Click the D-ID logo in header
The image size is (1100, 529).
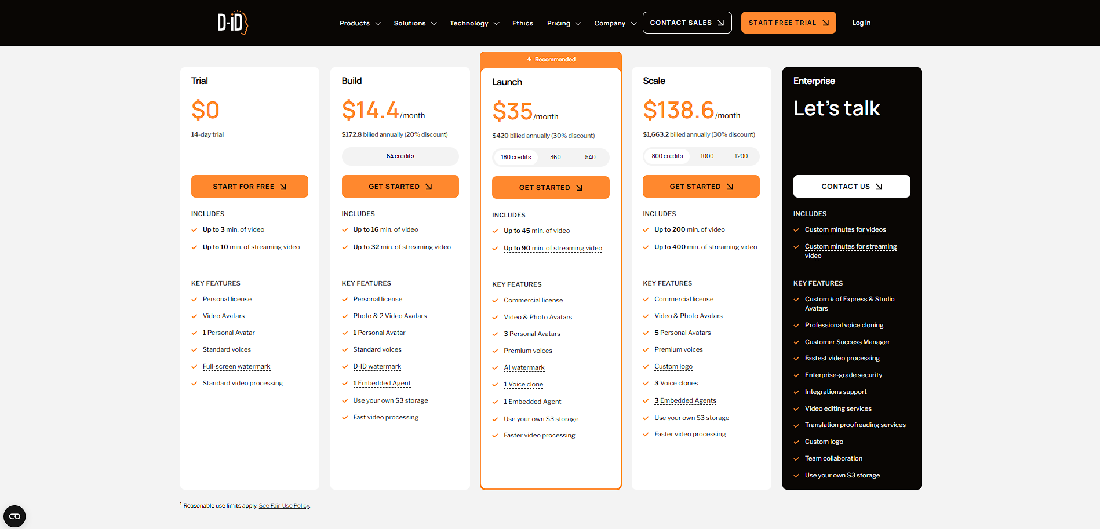232,23
